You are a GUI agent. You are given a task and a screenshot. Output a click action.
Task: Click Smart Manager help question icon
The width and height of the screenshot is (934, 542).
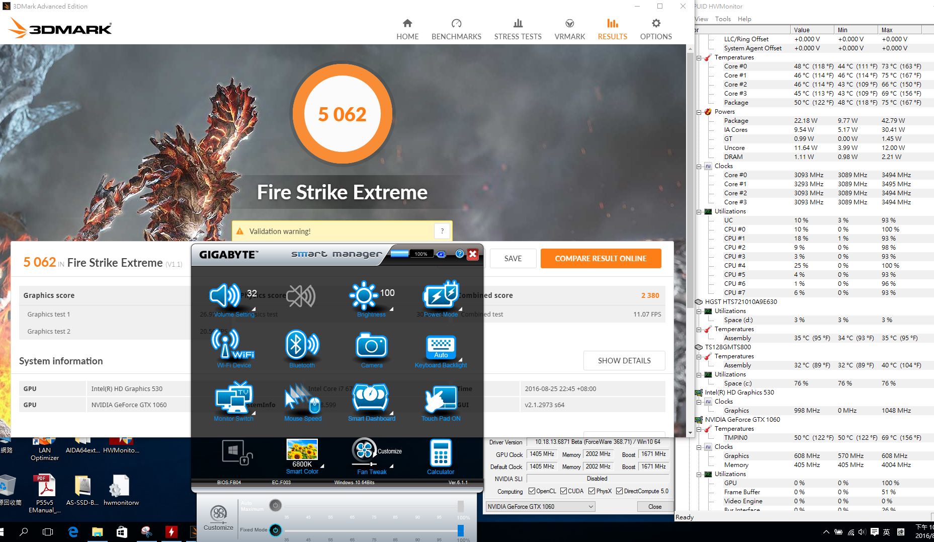459,254
